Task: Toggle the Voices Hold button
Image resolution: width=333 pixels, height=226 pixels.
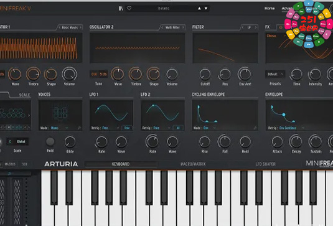Action: (x=50, y=142)
